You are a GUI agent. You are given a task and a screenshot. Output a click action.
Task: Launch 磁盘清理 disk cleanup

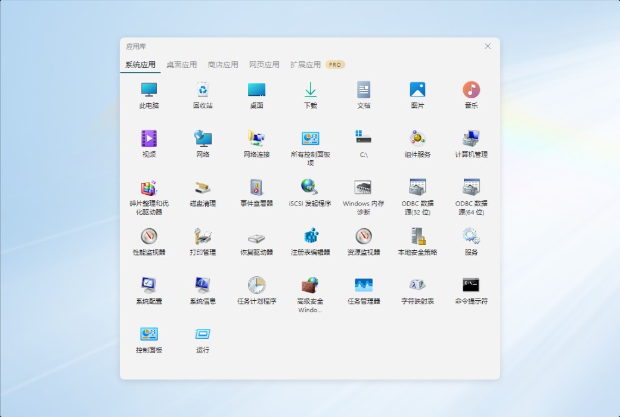(x=203, y=188)
